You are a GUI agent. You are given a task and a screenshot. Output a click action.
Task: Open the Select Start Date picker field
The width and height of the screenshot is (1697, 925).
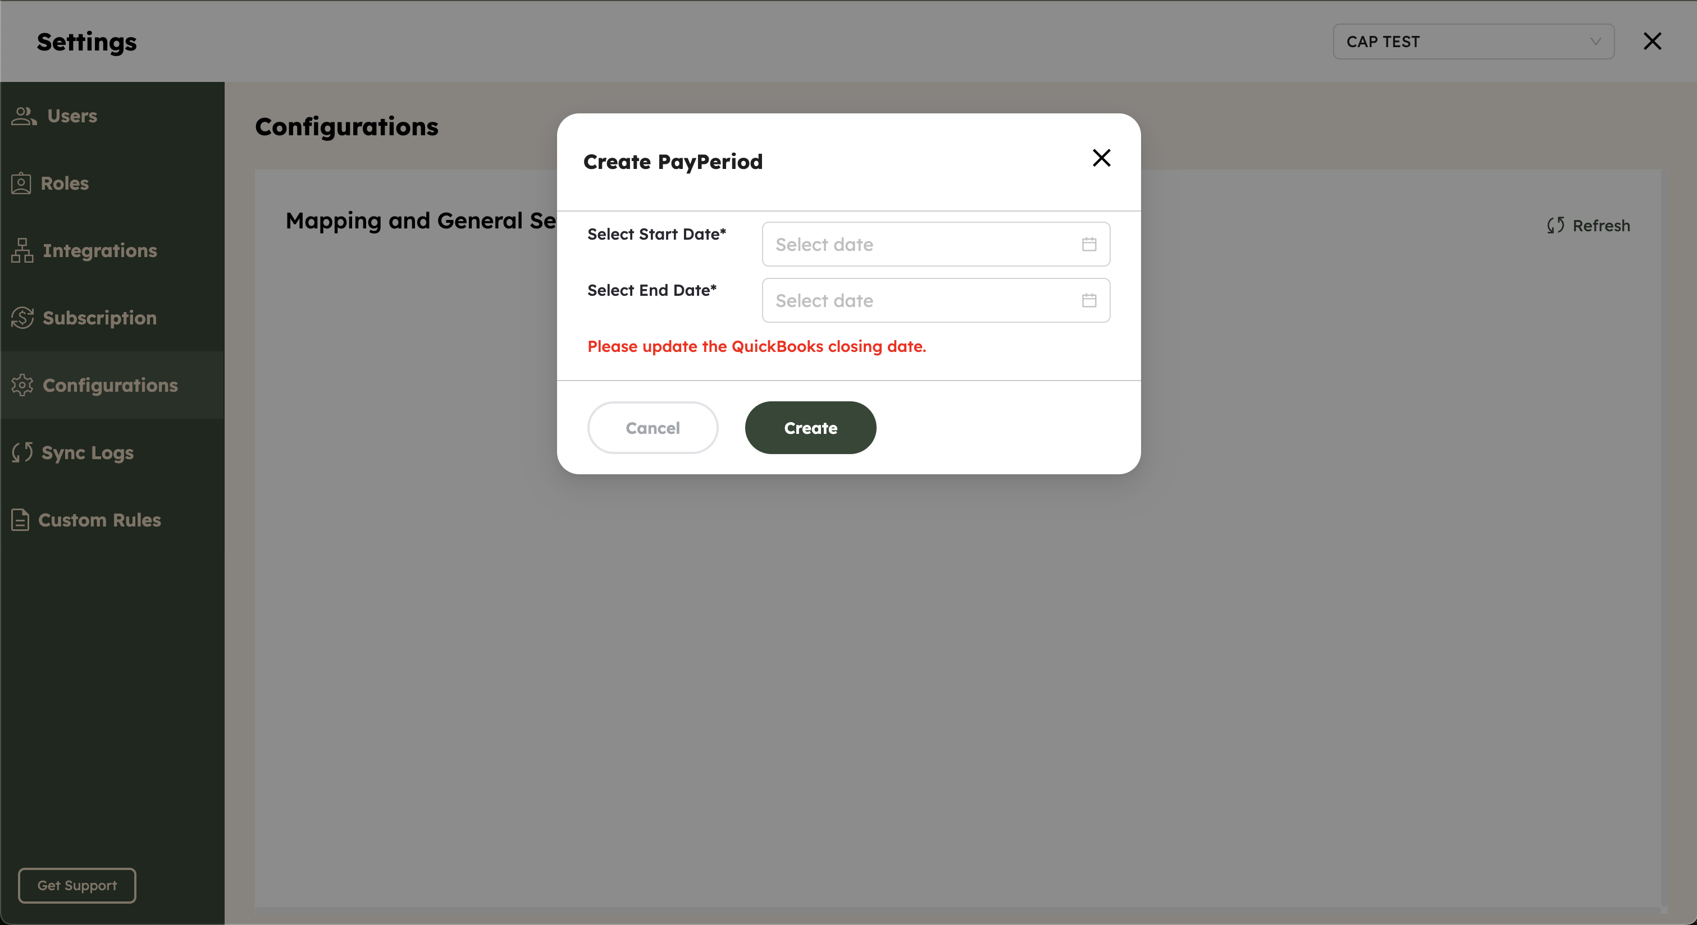pos(909,244)
